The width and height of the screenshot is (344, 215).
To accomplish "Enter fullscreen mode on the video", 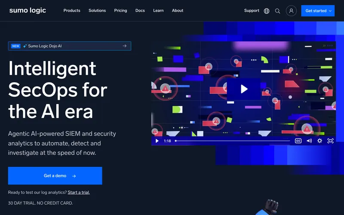I will coord(330,141).
